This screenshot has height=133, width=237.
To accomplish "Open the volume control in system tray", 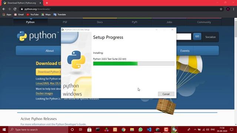I will point(208,130).
